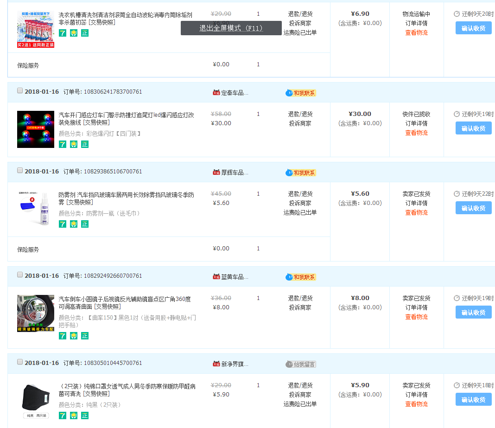The height and width of the screenshot is (428, 495).
Task: Select the checkbox for order 108292492660700761
Action: click(x=19, y=274)
